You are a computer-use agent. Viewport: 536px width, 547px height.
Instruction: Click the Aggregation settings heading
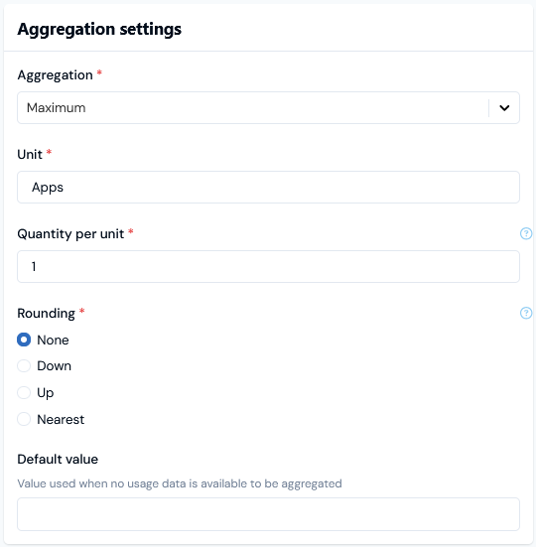[99, 29]
